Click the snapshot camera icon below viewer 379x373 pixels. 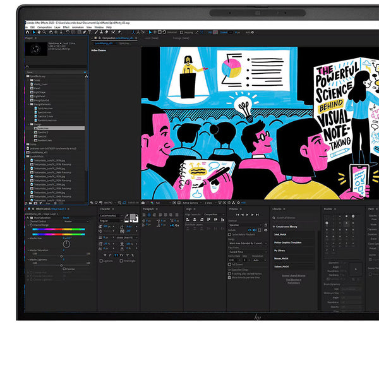143,203
